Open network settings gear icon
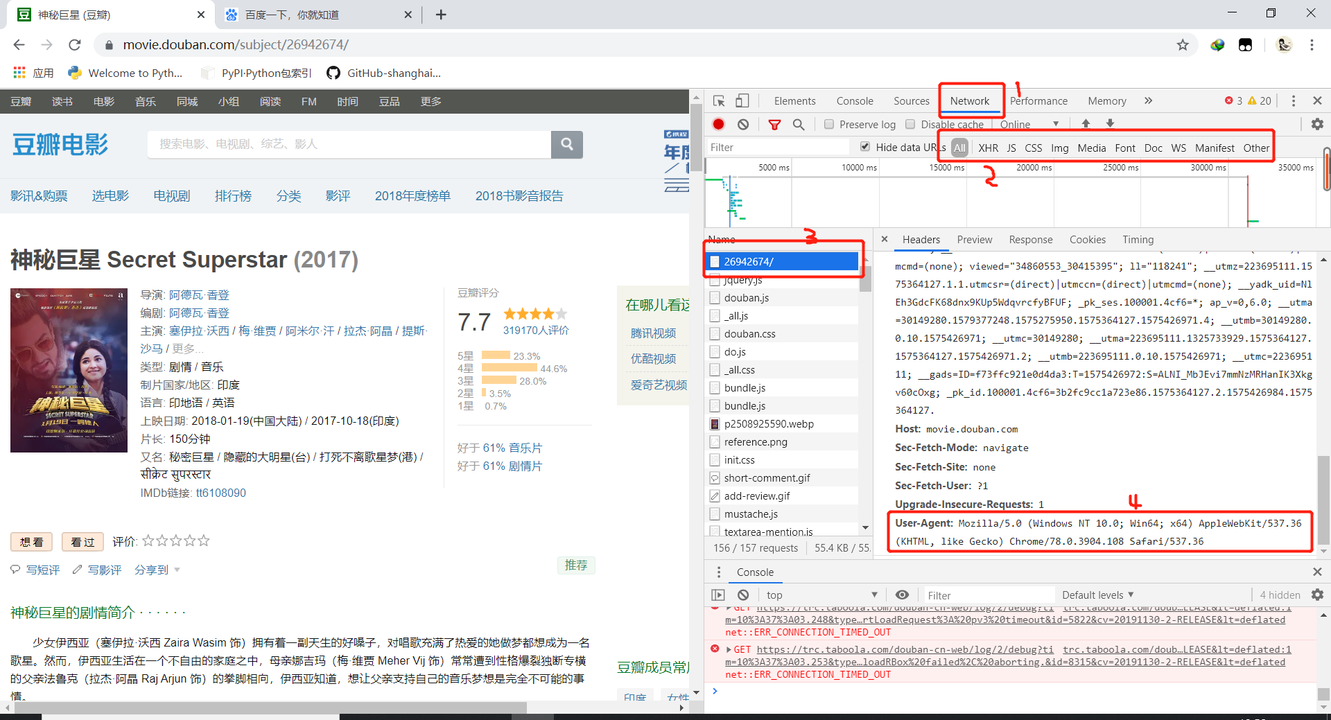The image size is (1331, 720). (x=1317, y=124)
